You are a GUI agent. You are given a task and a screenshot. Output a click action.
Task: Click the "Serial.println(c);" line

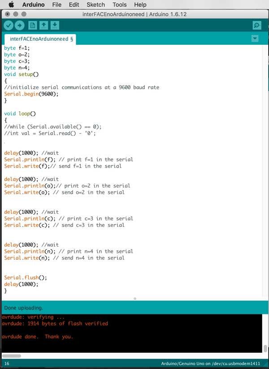click(69, 219)
